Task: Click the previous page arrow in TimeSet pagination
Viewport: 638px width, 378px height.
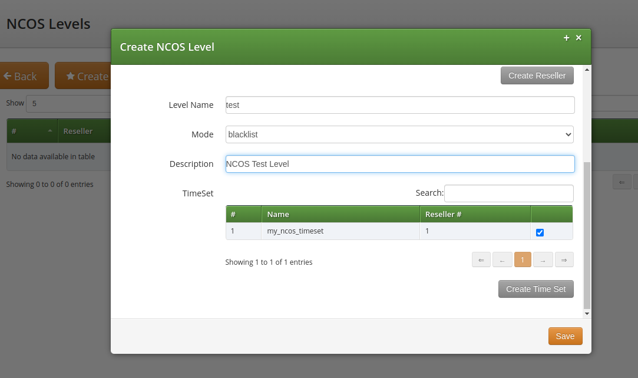Action: pyautogui.click(x=502, y=259)
